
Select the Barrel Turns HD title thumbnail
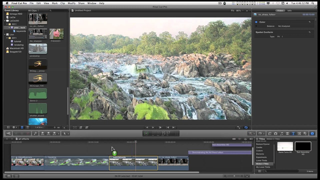coord(285,146)
